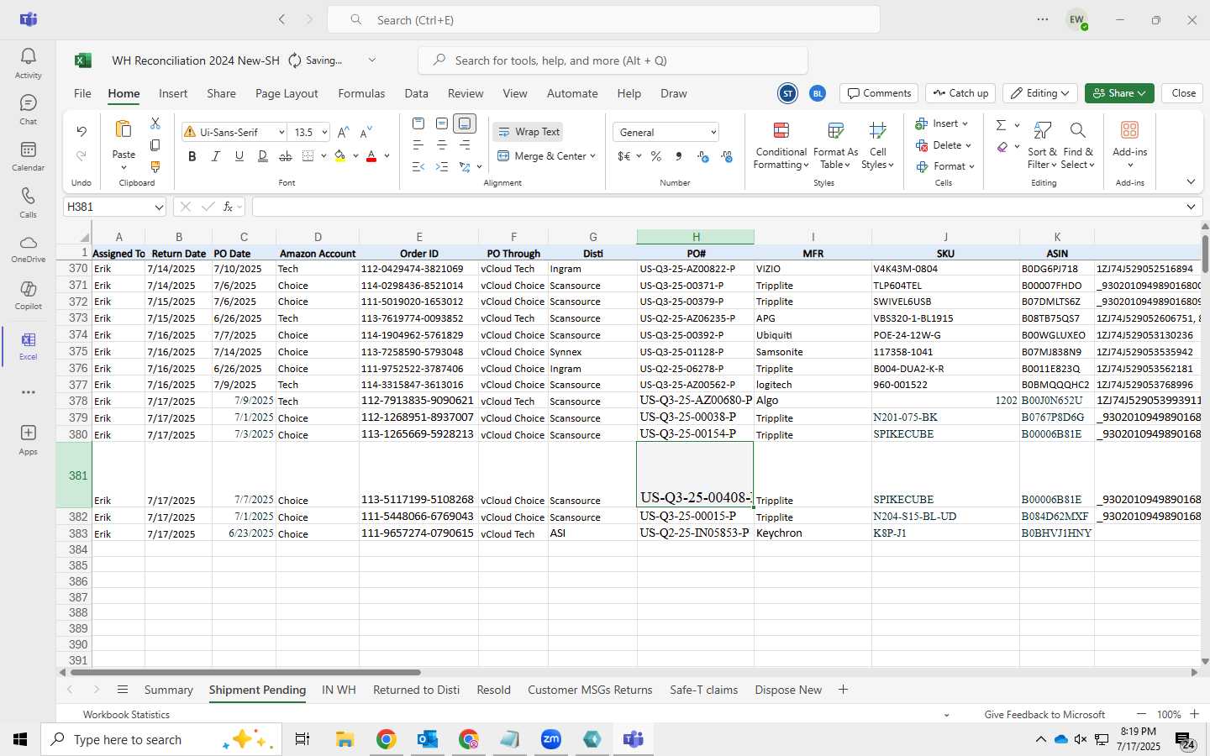The image size is (1210, 756).
Task: Add a new sheet with plus
Action: [843, 690]
